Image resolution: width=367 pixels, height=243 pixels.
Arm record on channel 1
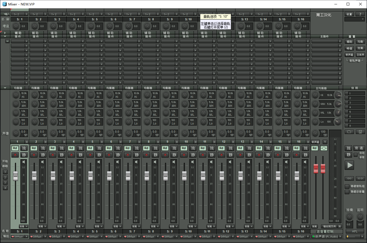[15, 155]
